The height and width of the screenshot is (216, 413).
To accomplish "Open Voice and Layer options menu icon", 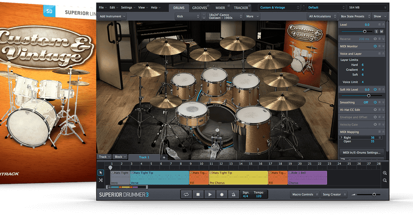I will coord(380,53).
